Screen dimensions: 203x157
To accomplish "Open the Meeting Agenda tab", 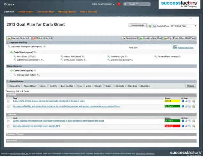I will tap(67, 12).
